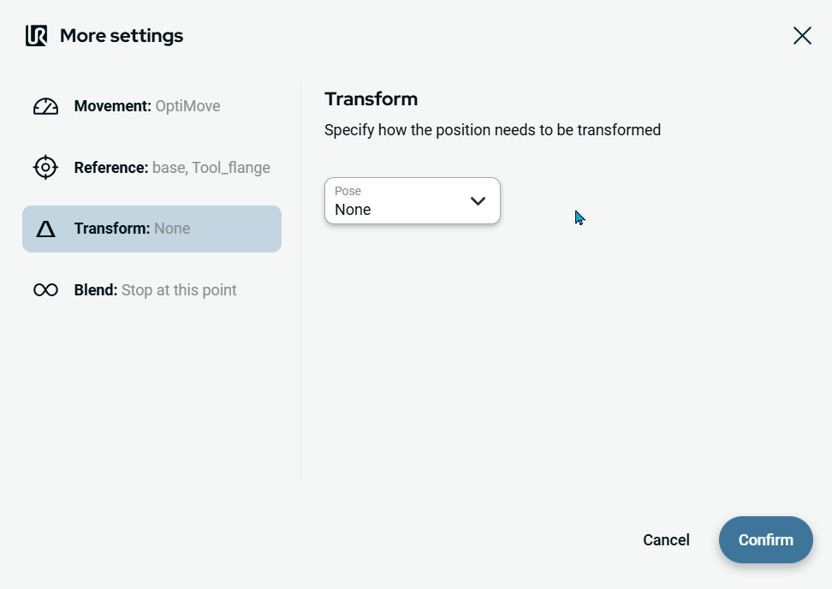
Task: Go to the Blend section
Action: point(96,290)
